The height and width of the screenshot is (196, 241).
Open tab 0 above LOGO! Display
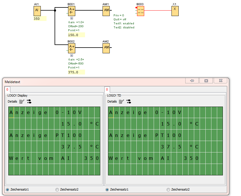tap(7, 90)
